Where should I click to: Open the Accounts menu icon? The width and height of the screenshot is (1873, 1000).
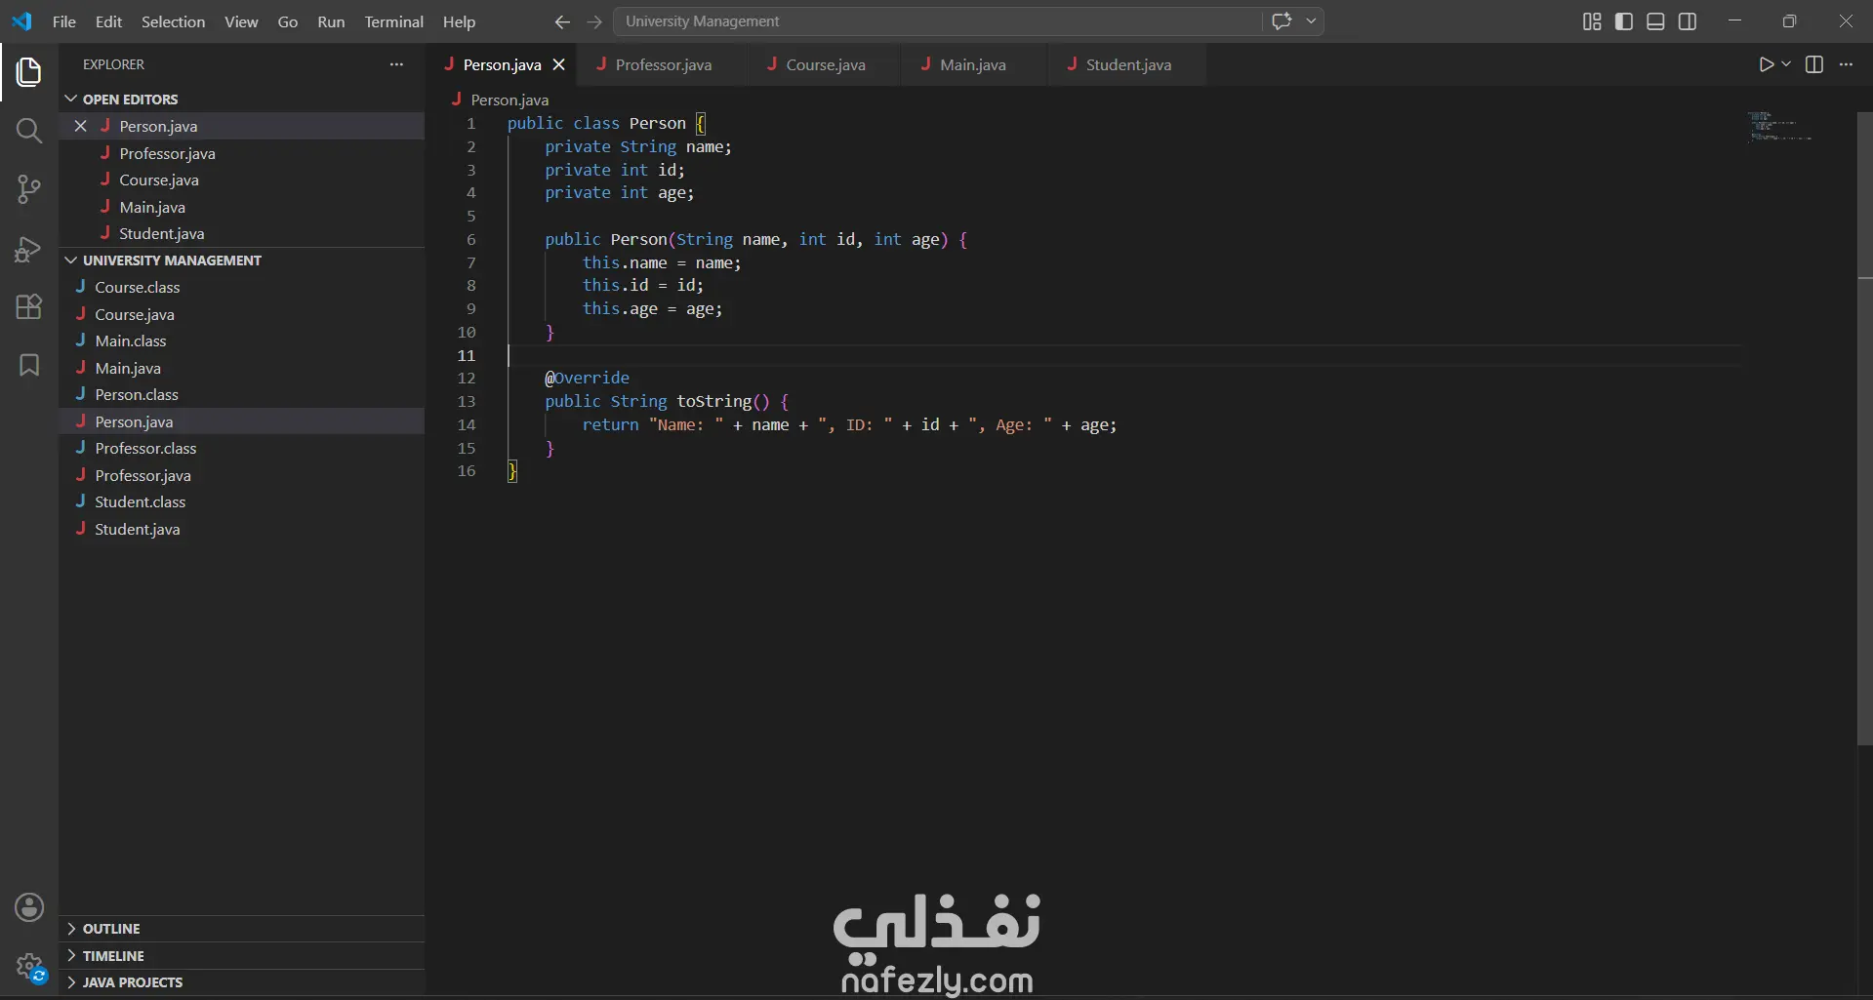29,907
